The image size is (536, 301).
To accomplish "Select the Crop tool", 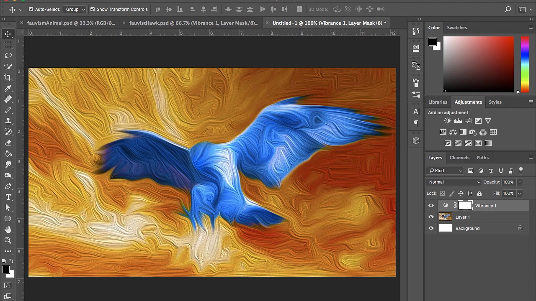I will (x=8, y=77).
